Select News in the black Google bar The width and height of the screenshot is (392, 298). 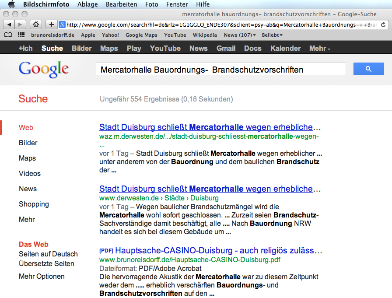coord(199,48)
